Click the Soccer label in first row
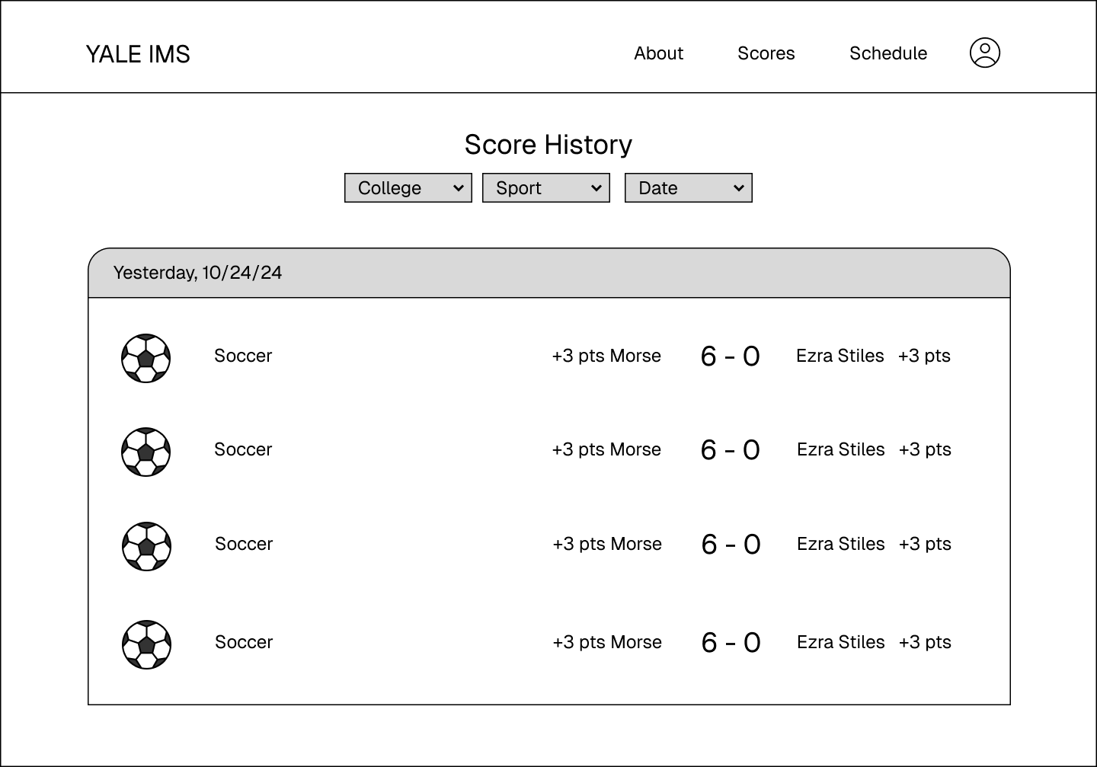Screen dimensions: 1097x767 pyautogui.click(x=243, y=356)
